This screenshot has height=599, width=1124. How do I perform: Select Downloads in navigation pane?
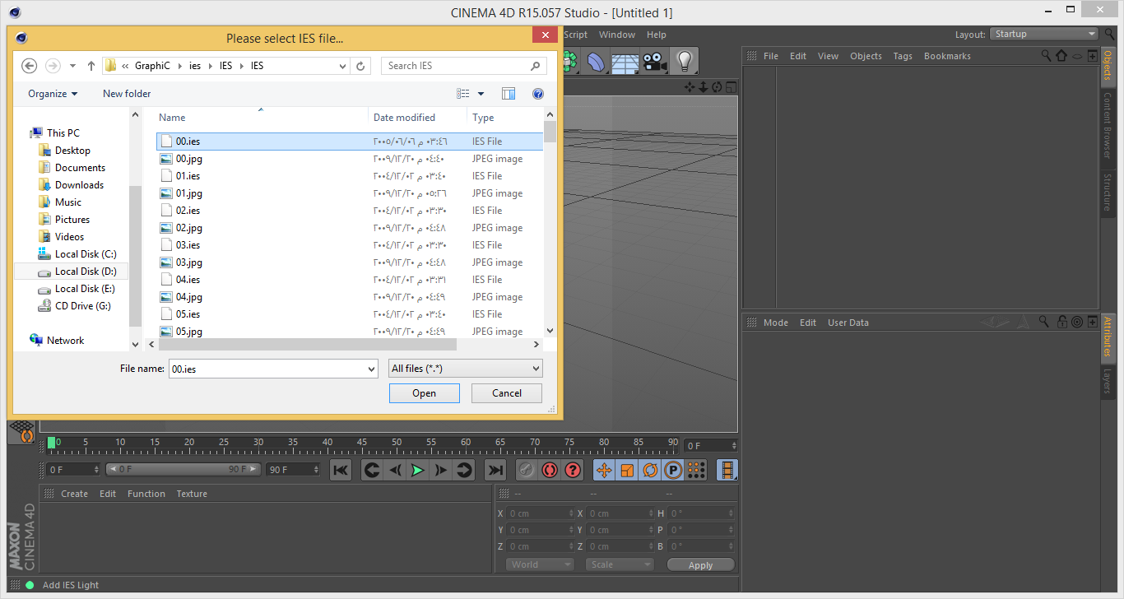(x=71, y=185)
